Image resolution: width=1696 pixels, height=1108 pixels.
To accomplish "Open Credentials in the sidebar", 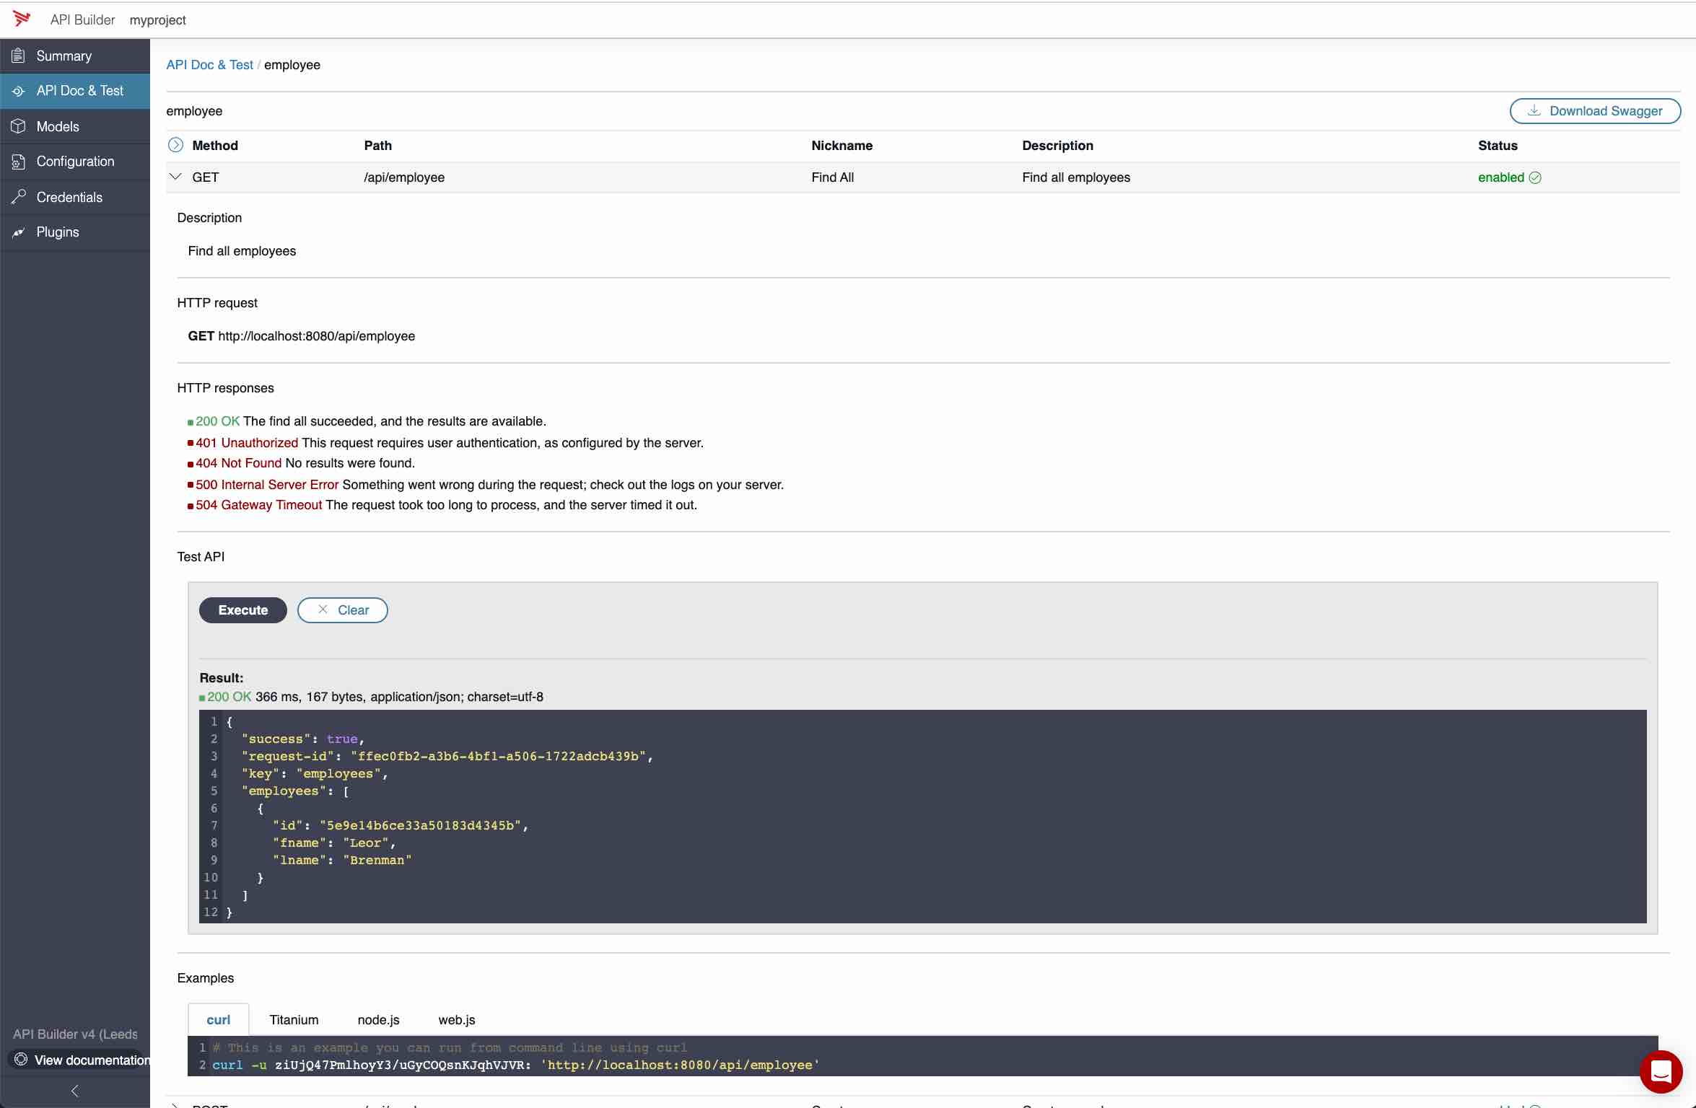I will tap(75, 197).
